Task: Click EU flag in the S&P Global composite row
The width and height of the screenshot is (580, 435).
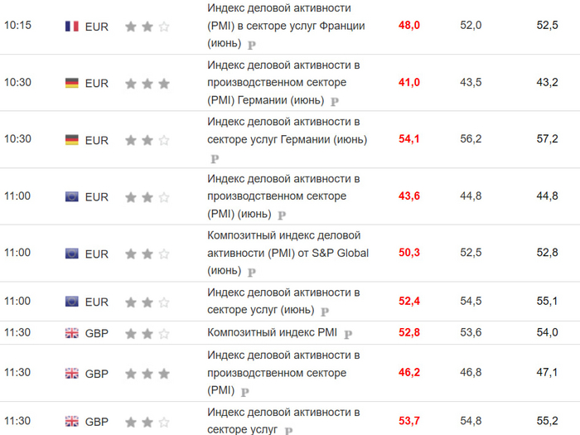Action: pos(71,254)
